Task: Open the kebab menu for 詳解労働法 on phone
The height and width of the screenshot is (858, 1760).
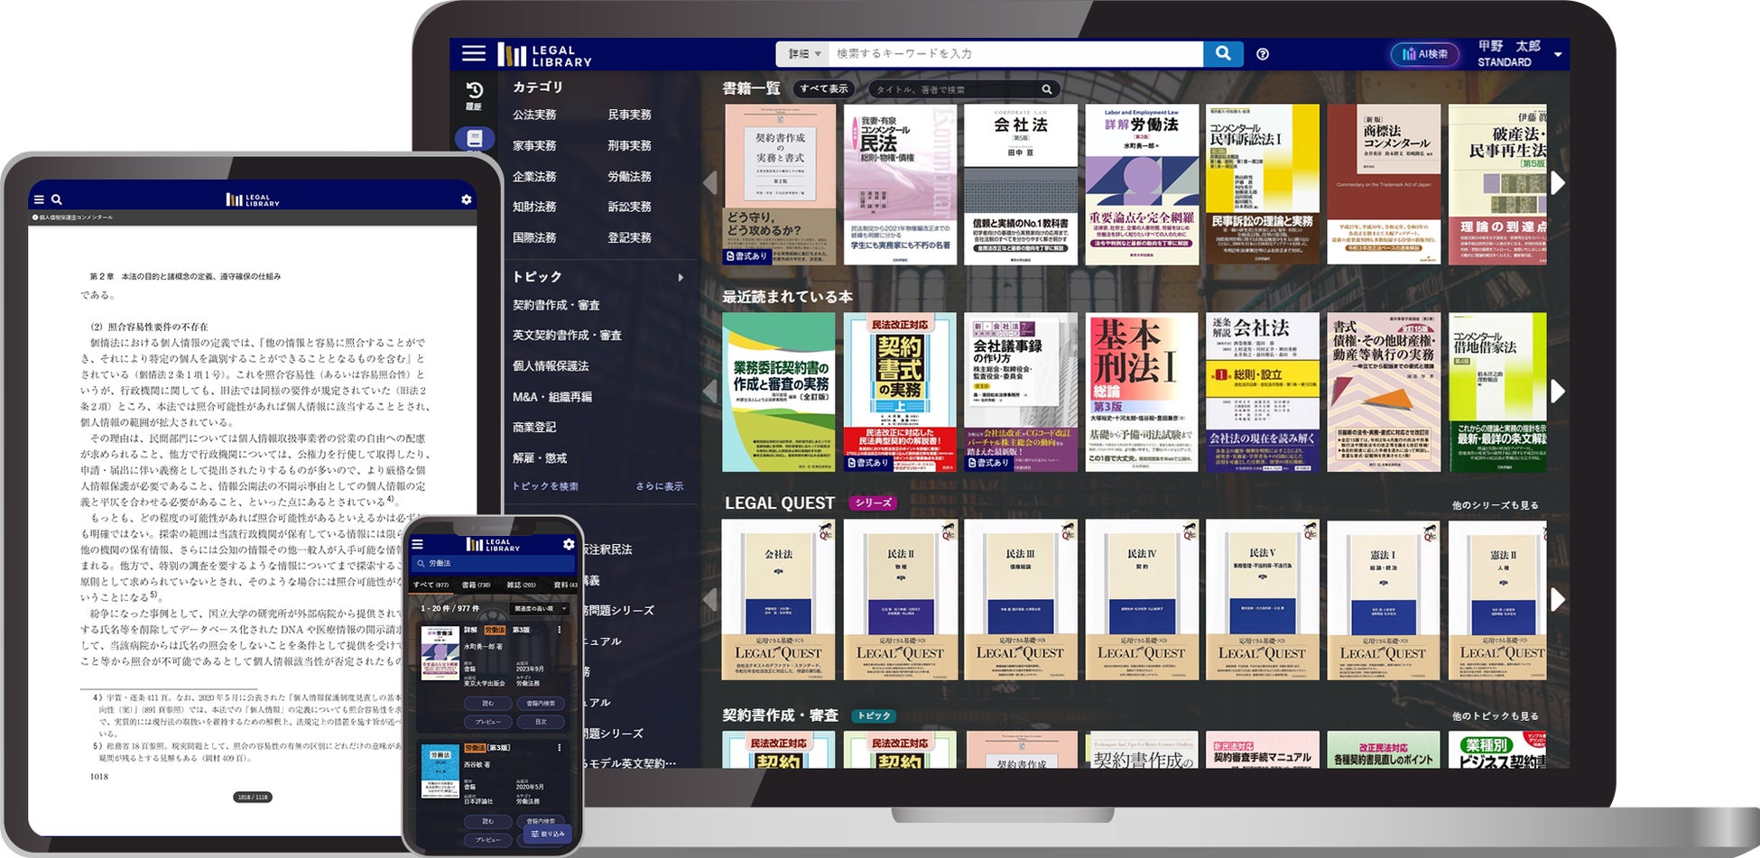Action: coord(560,630)
